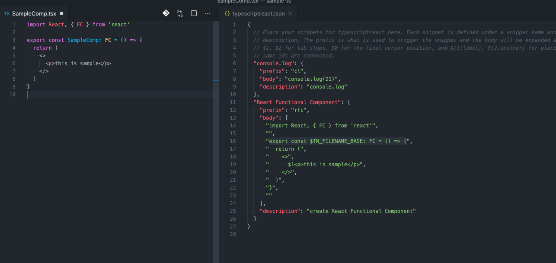The width and height of the screenshot is (556, 263).
Task: Collapse the body array in typescriptreact.json
Action: click(243, 117)
